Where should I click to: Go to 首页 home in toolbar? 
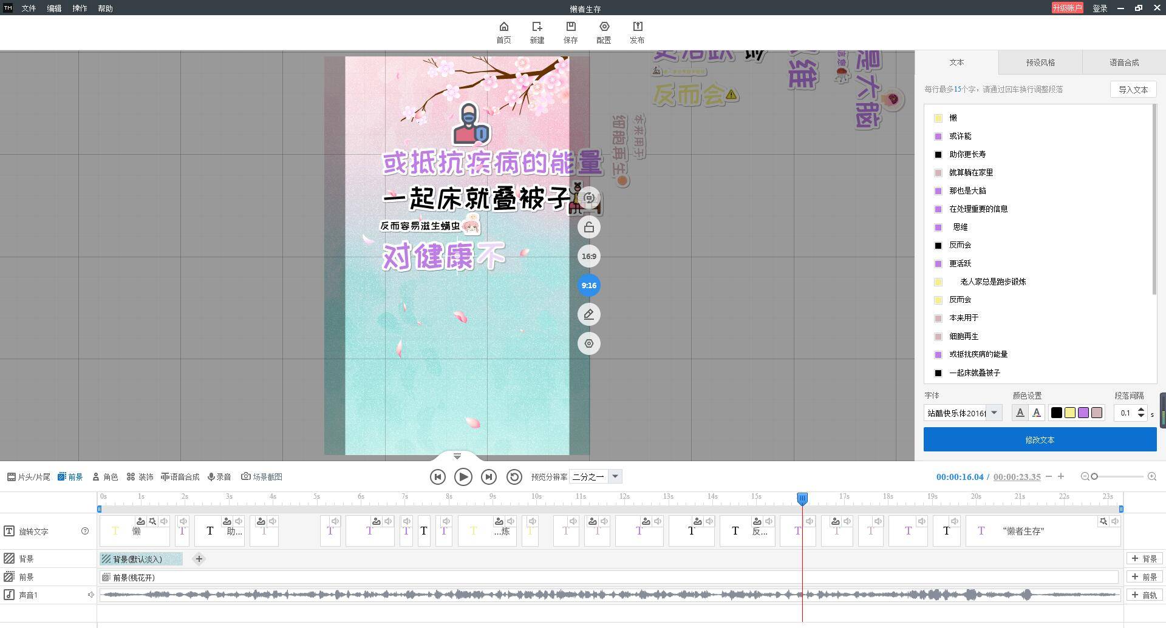coord(503,33)
